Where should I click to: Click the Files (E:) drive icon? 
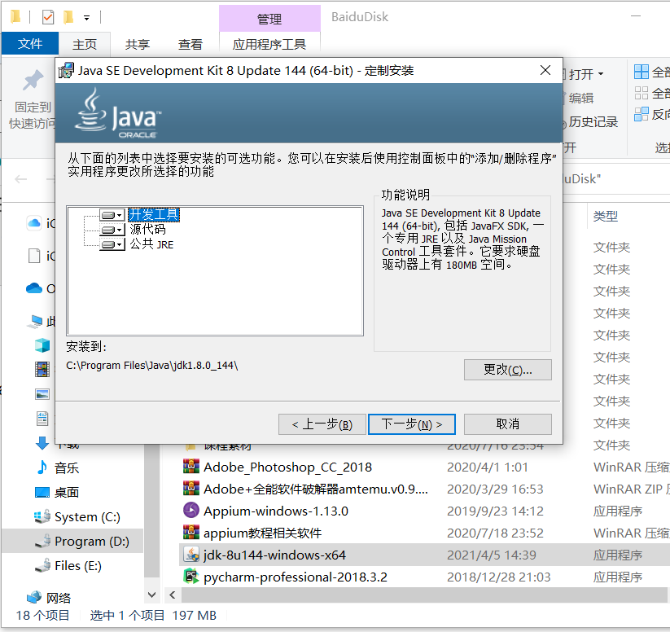tap(42, 565)
